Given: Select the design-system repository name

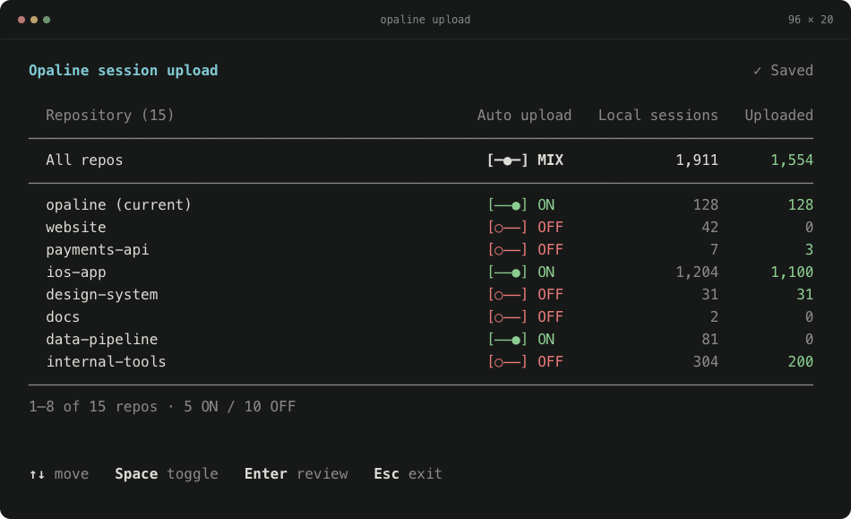Looking at the screenshot, I should click(x=102, y=294).
